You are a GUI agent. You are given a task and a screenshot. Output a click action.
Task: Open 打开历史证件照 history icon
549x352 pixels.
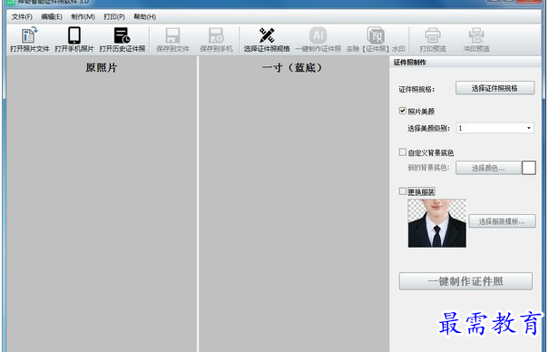point(123,39)
